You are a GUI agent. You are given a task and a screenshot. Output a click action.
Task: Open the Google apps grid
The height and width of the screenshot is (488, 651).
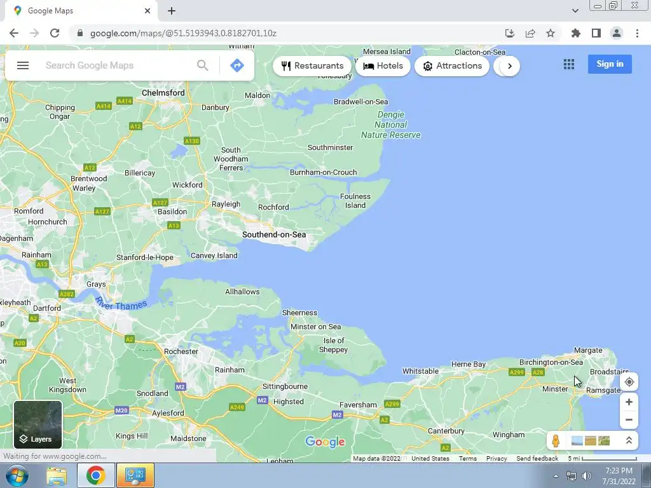[x=569, y=64]
